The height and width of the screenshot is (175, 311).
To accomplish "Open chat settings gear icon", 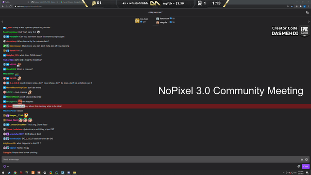I will coord(299,166).
